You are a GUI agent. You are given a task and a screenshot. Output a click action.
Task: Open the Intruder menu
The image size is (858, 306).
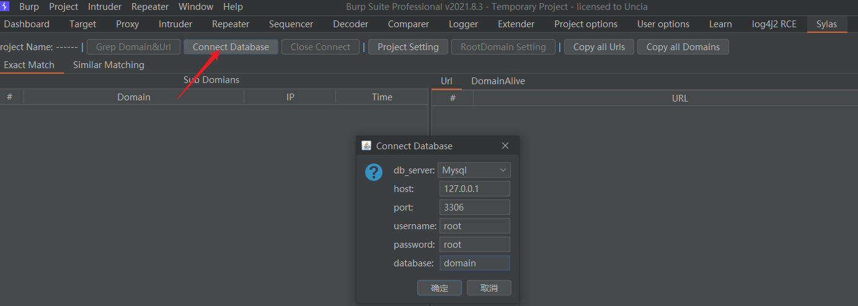tap(105, 7)
